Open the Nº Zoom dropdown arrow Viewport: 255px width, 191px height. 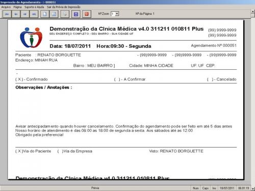click(117, 14)
